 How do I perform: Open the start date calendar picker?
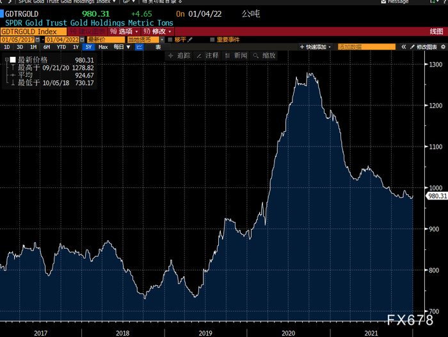pos(37,40)
